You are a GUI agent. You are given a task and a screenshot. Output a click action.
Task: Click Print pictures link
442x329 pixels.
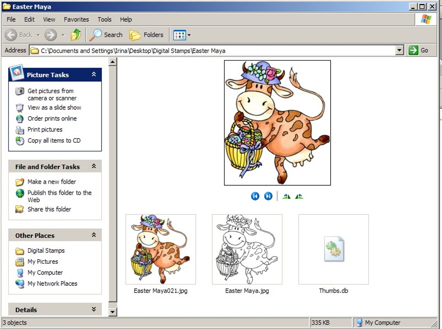[45, 129]
